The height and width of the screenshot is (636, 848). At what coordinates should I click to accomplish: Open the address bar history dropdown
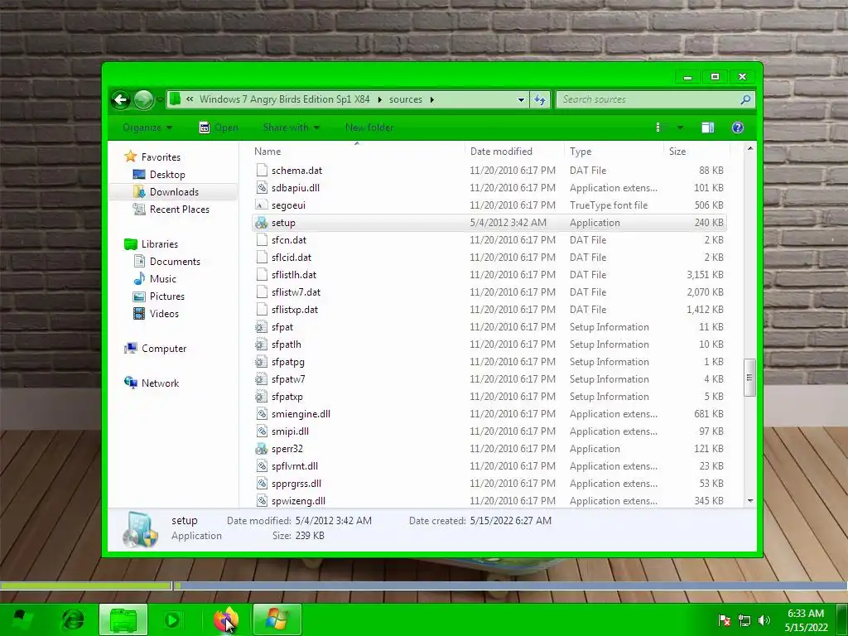[521, 99]
